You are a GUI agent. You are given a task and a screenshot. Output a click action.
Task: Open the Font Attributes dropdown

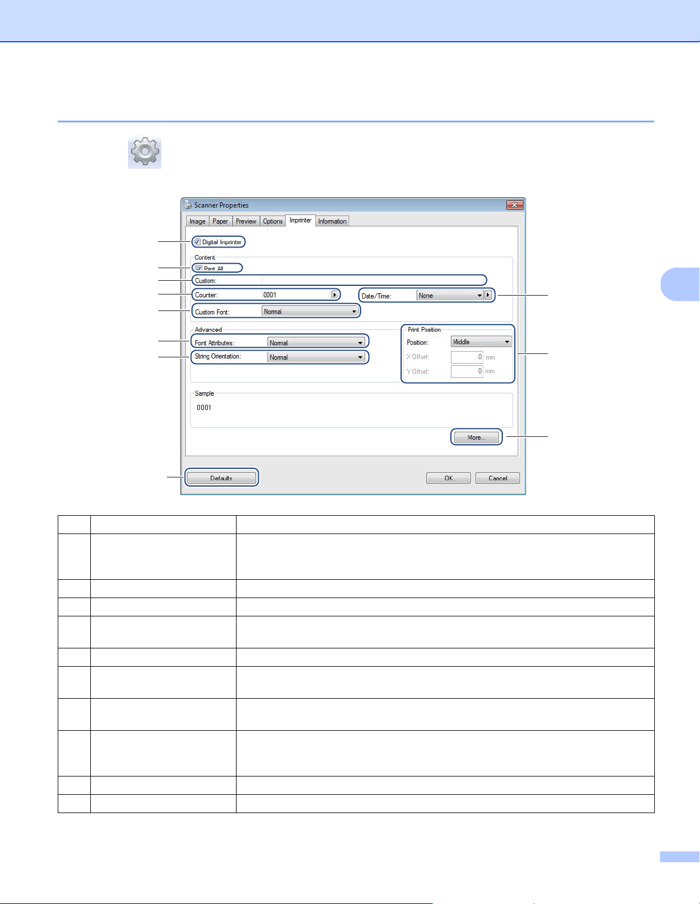click(316, 343)
